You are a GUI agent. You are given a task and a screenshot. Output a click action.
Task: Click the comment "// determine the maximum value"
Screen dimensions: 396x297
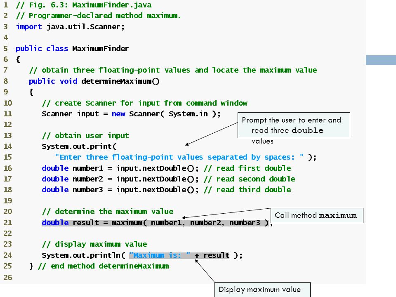coord(108,211)
